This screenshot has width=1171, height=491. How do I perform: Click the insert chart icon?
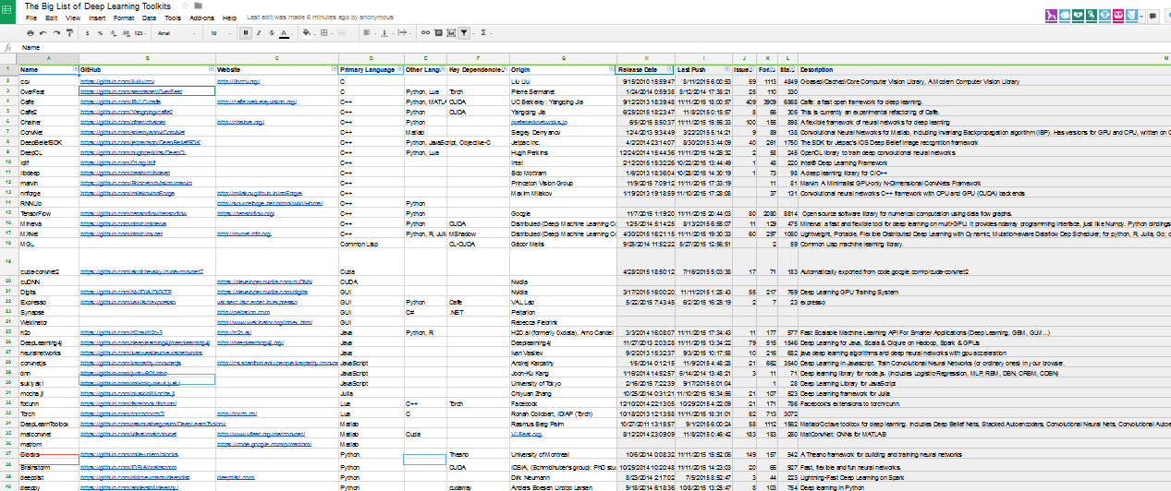(x=450, y=33)
